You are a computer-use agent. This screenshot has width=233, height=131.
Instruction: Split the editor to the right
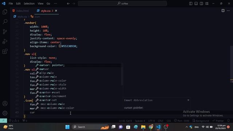point(223,11)
